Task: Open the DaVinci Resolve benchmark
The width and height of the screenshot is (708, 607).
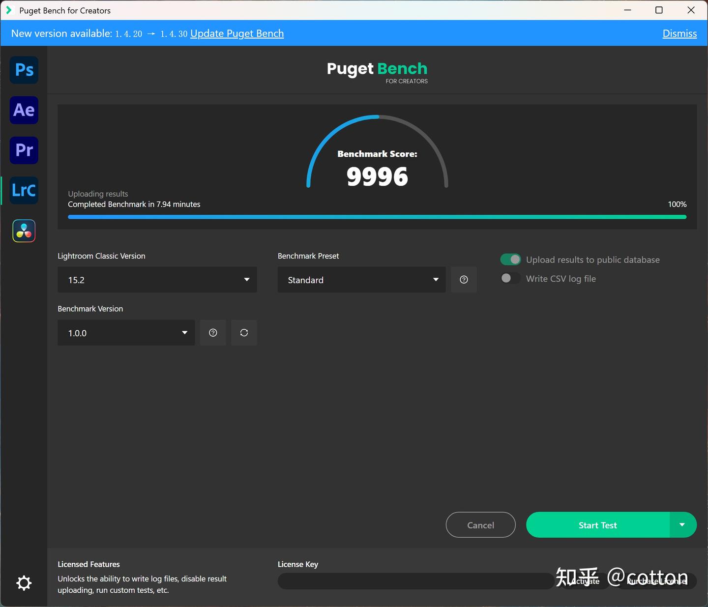Action: pyautogui.click(x=24, y=231)
